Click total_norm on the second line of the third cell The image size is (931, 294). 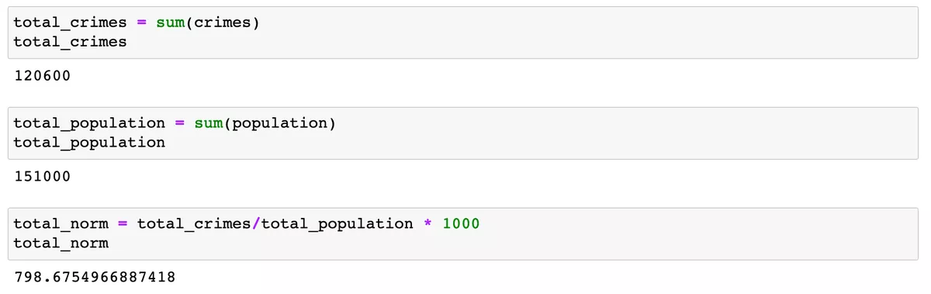pos(61,244)
